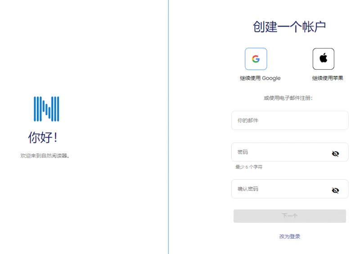Viewport: 360px width, 254px height.
Task: Click the black apple glyph in Apple button
Action: coord(323,58)
